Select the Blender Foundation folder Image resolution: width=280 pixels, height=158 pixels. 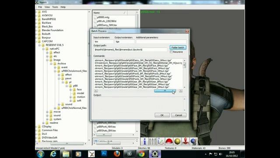[x=52, y=30]
